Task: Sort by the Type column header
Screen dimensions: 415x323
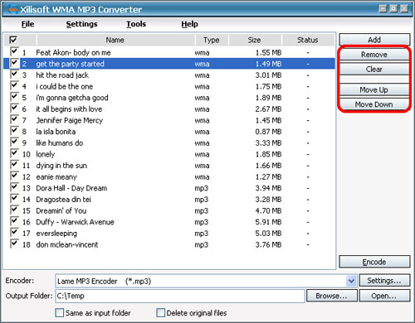Action: point(212,40)
